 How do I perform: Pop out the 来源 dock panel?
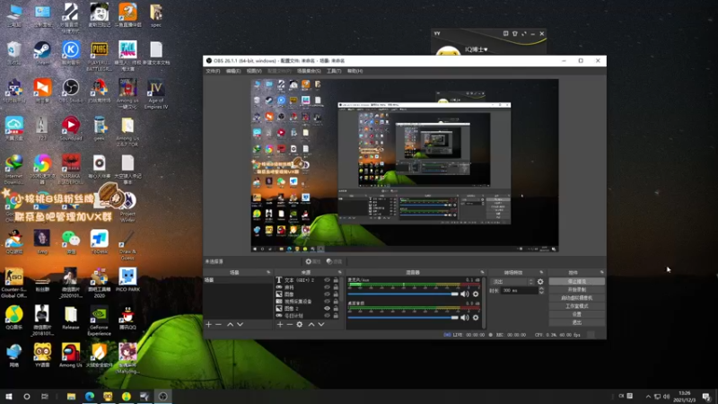click(340, 272)
